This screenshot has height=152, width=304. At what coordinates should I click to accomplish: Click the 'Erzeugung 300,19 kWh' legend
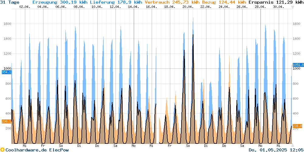(60, 2)
